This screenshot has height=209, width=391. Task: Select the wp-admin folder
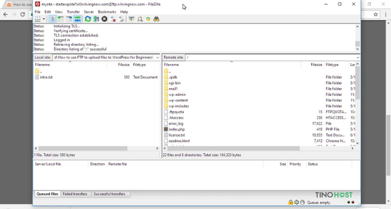177,95
